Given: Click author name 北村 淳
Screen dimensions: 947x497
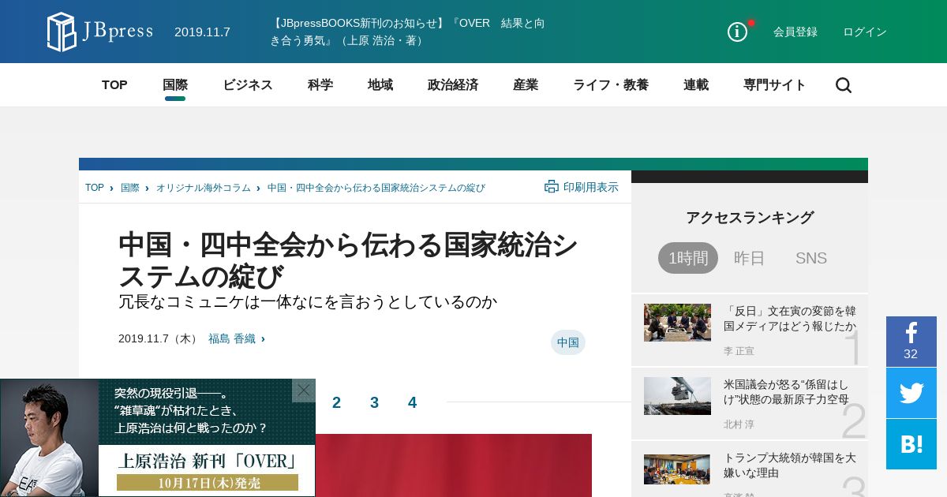Looking at the screenshot, I should coord(739,424).
